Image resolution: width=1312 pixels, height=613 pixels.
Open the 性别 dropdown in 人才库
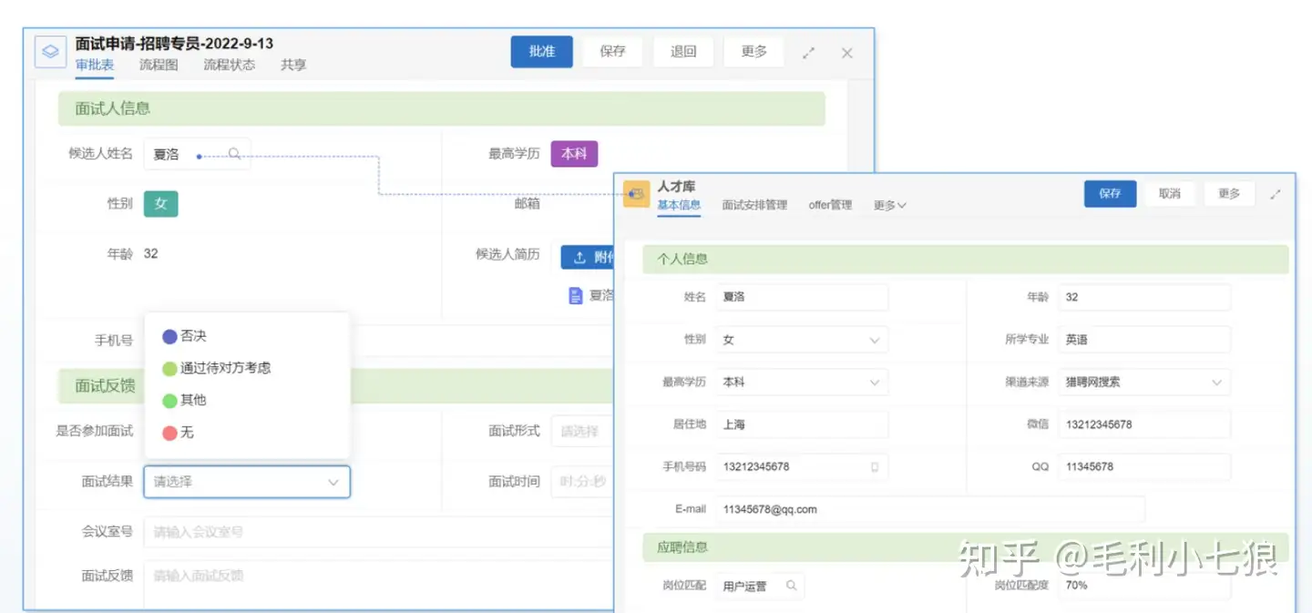click(802, 340)
